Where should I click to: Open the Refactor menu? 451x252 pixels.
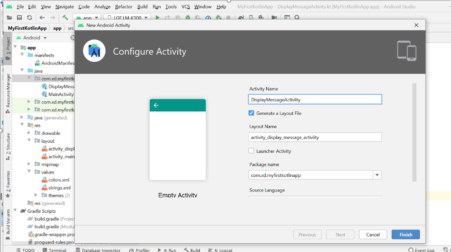pyautogui.click(x=124, y=7)
